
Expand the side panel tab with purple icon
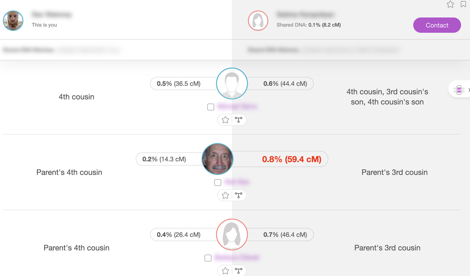tap(460, 90)
